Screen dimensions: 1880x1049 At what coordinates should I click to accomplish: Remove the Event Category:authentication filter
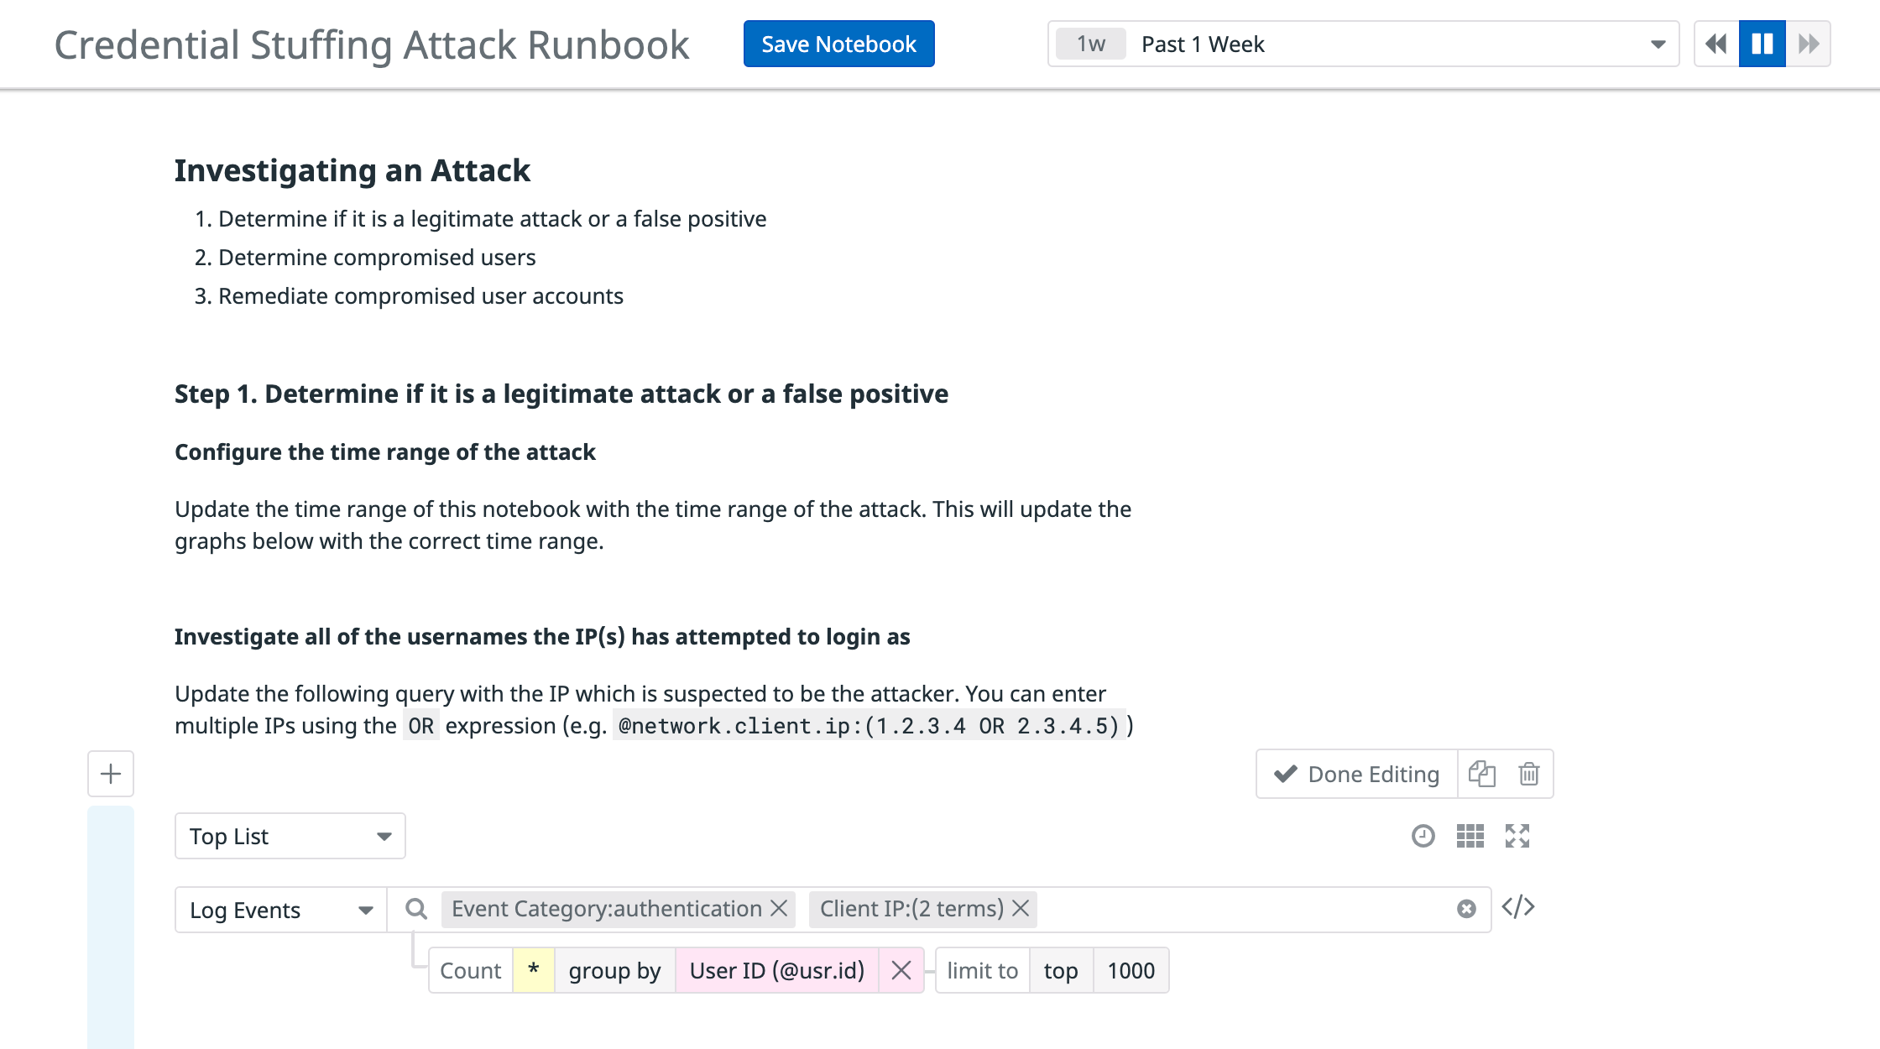tap(780, 908)
